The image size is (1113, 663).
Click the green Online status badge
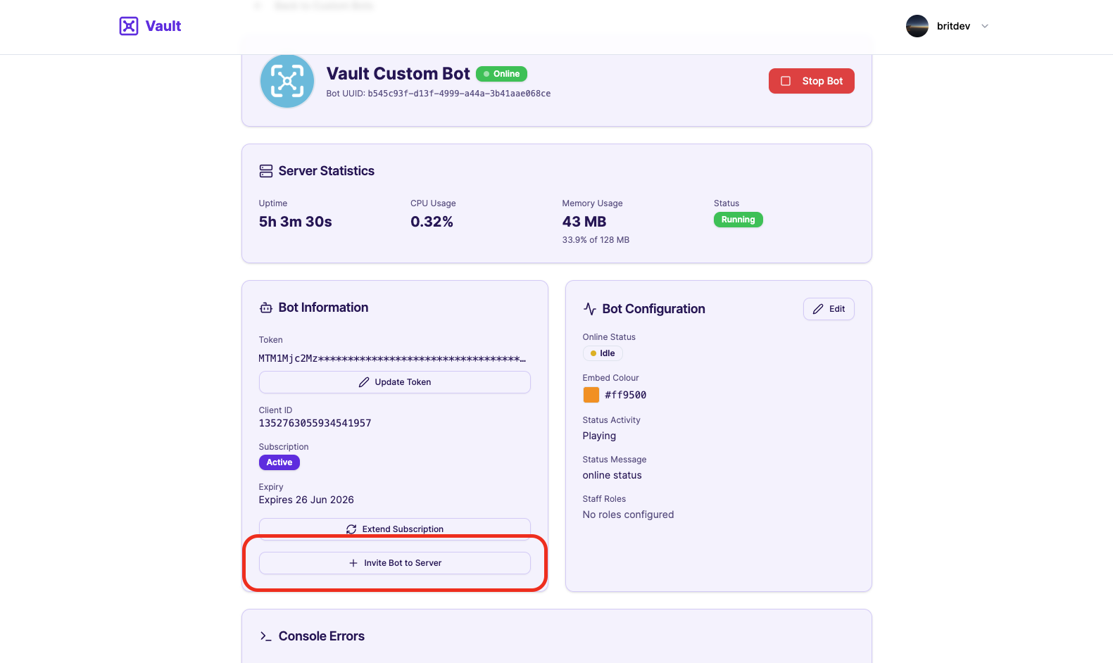tap(501, 74)
